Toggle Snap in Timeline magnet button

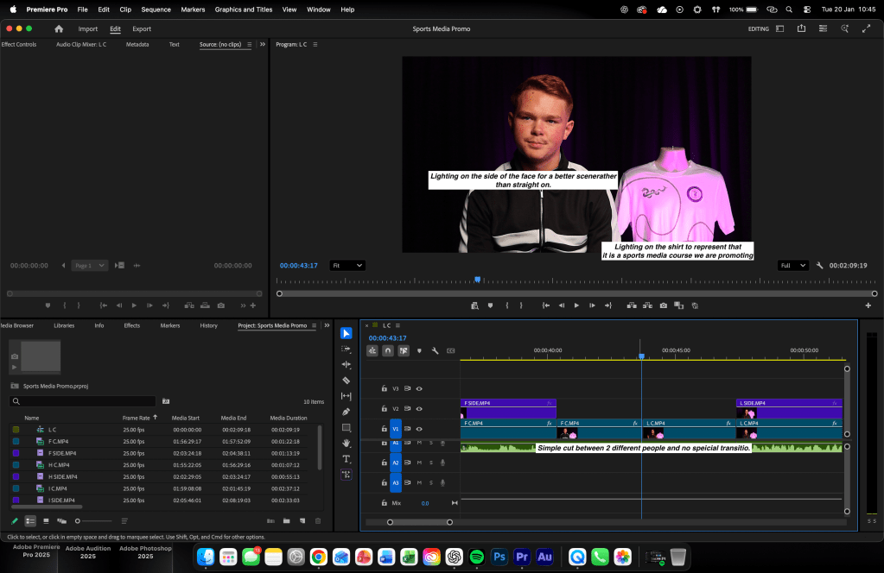pyautogui.click(x=388, y=351)
